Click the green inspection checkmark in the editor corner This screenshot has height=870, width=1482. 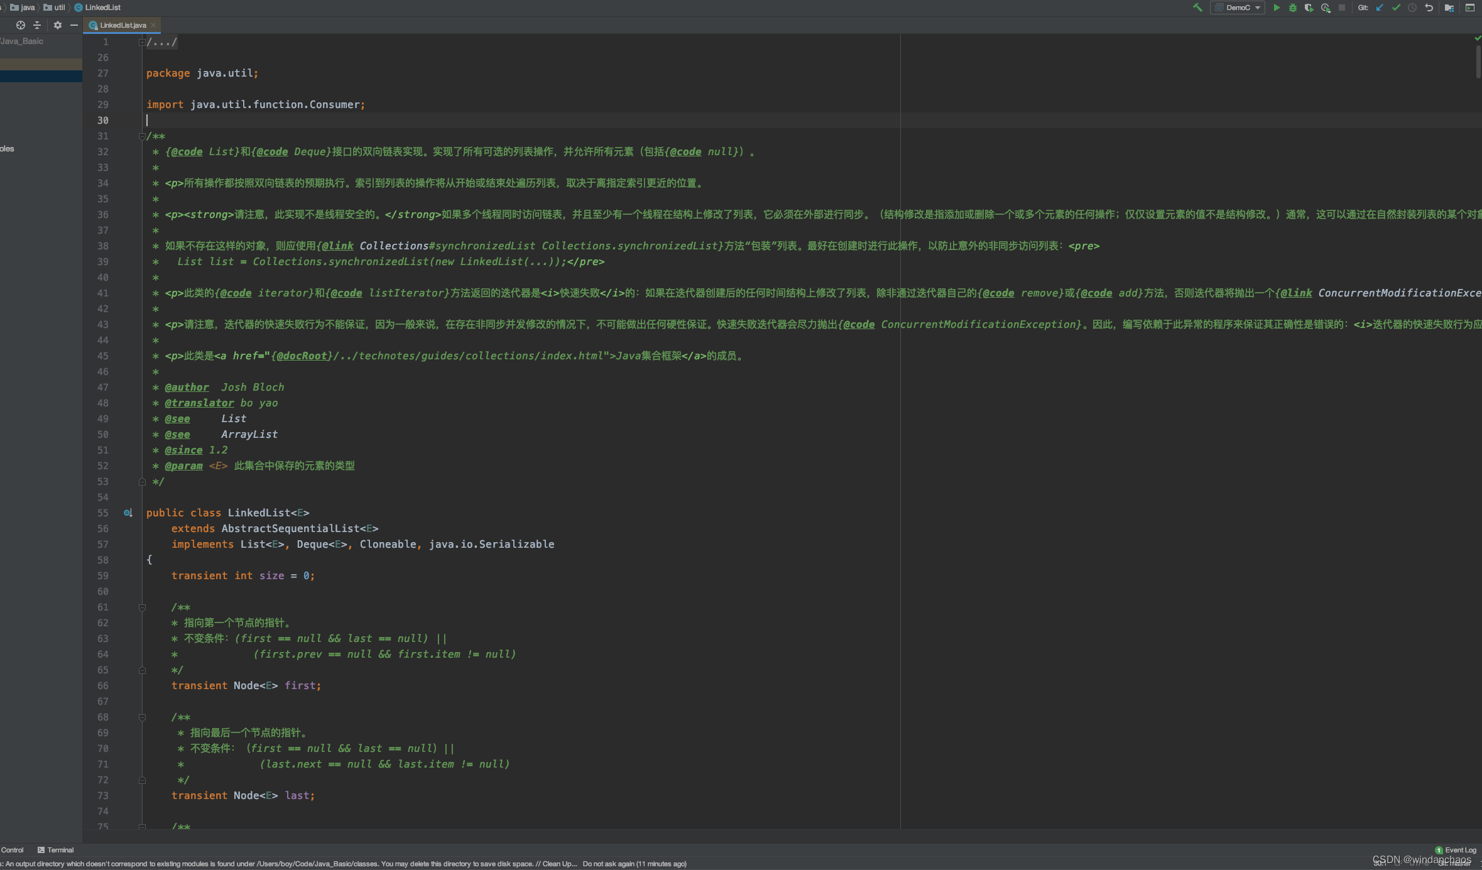click(x=1477, y=39)
